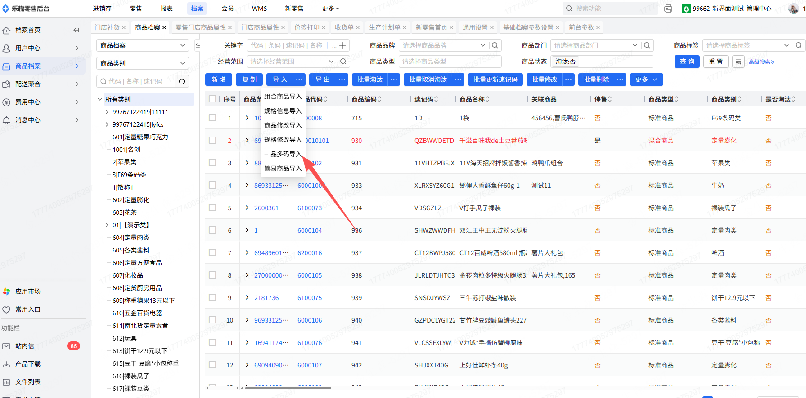This screenshot has height=398, width=806.
Task: Close the 商品档案 tab
Action: pyautogui.click(x=164, y=27)
